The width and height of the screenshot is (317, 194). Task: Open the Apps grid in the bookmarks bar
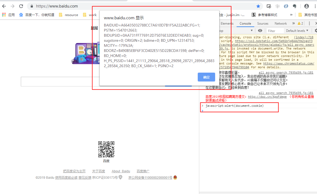coord(8,15)
